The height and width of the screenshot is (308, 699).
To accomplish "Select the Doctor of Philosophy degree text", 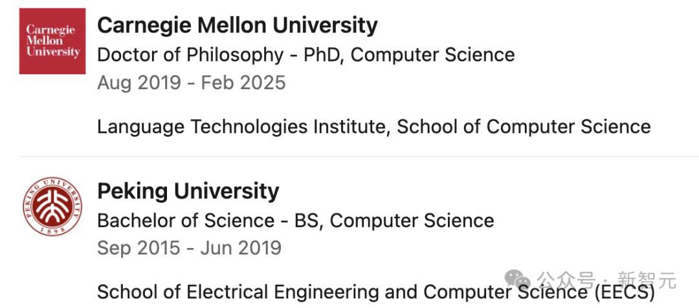I will [x=190, y=55].
